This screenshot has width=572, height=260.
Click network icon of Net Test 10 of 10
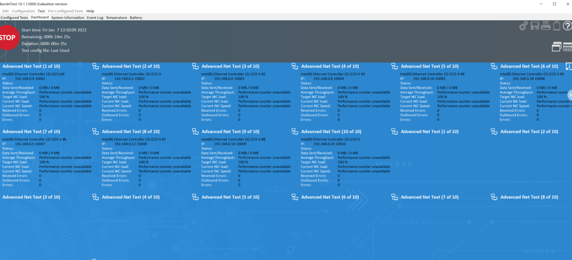295,131
